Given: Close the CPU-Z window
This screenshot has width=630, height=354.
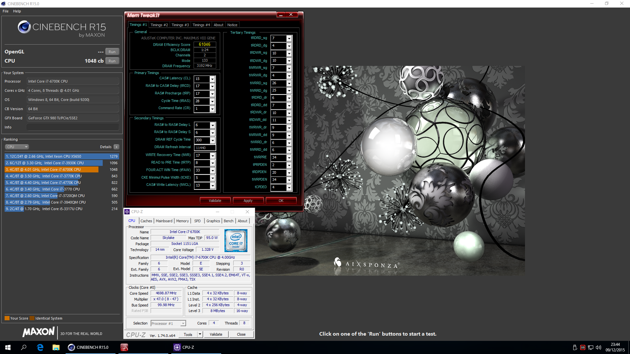Looking at the screenshot, I should coord(247,212).
